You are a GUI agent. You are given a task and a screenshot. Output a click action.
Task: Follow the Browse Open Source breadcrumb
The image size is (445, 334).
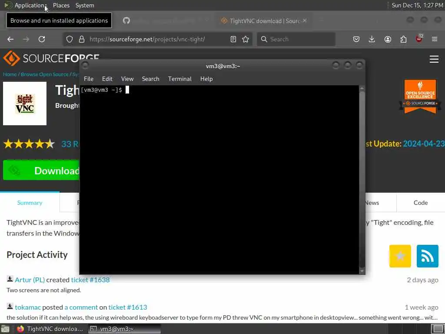[x=45, y=74]
